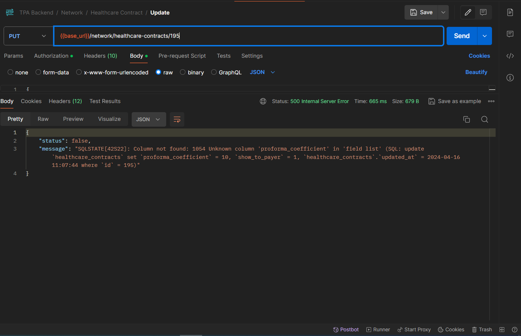
Task: Click the Beautify link
Action: (476, 72)
